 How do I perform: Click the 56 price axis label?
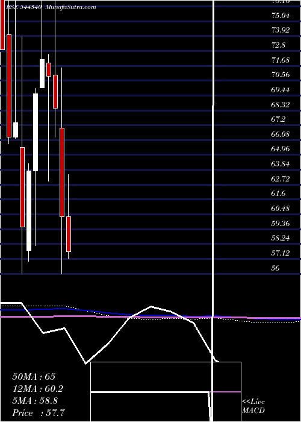(276, 269)
